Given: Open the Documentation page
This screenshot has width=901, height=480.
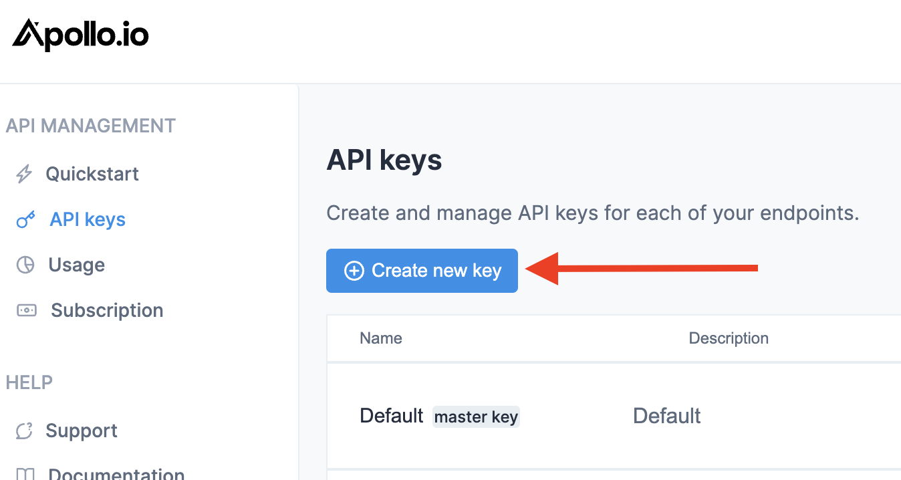Looking at the screenshot, I should point(117,473).
